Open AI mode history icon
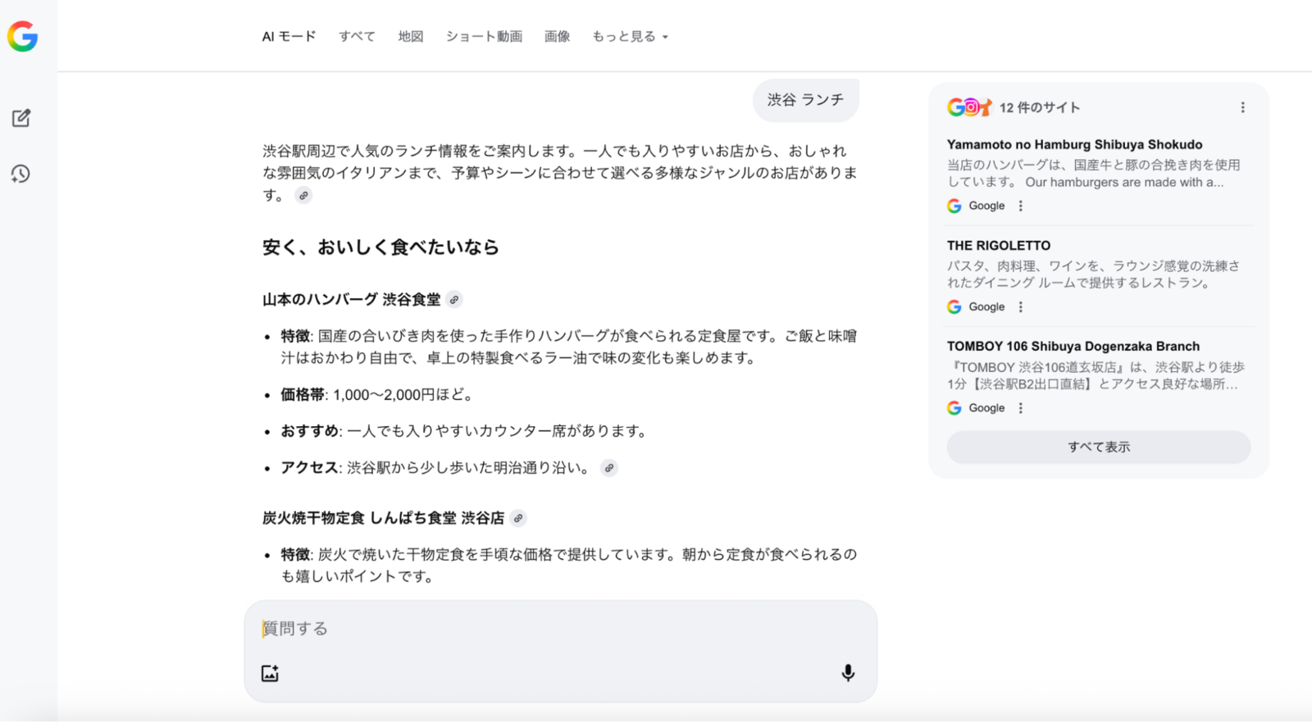This screenshot has width=1312, height=722. click(20, 174)
